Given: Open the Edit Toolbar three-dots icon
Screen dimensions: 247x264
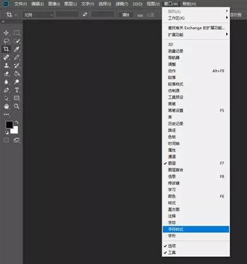Looking at the screenshot, I should 6,114.
